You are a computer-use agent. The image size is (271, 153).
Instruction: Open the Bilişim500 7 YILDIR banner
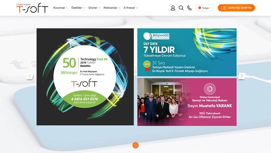point(187,52)
